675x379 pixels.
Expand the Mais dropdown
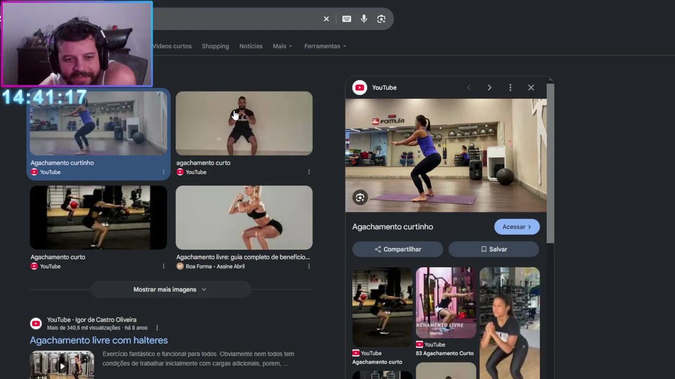pos(282,46)
